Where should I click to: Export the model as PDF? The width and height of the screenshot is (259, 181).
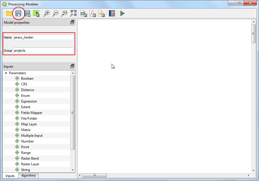pyautogui.click(x=93, y=13)
